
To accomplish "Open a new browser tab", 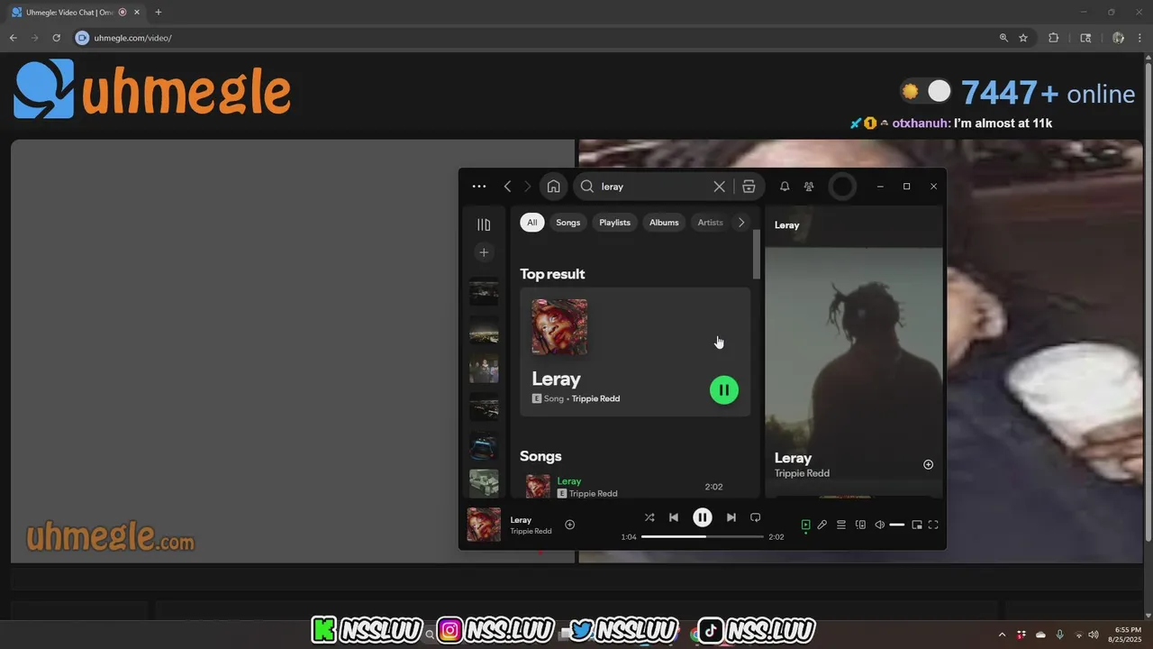I will 158,12.
